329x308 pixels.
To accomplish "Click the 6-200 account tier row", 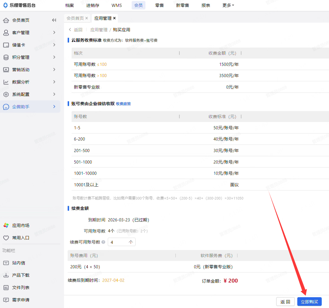I will 200,139.
